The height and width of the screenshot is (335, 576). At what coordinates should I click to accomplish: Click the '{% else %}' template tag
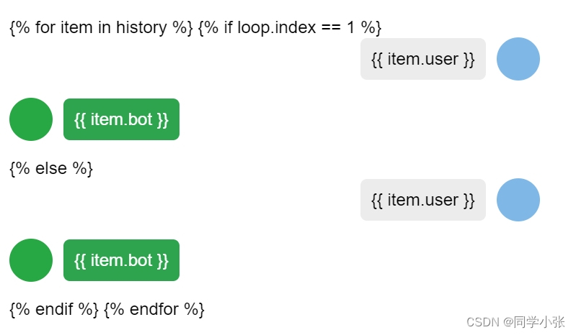[x=51, y=169]
